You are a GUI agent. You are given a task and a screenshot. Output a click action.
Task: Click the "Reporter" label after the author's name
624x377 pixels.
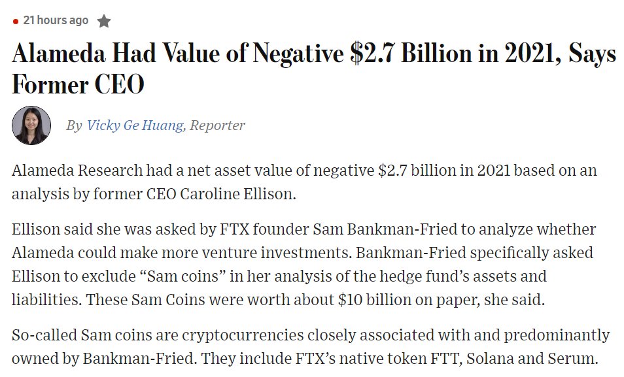[217, 125]
